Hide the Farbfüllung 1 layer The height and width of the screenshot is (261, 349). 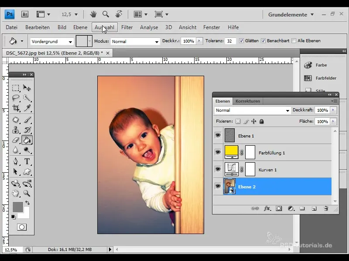point(218,152)
